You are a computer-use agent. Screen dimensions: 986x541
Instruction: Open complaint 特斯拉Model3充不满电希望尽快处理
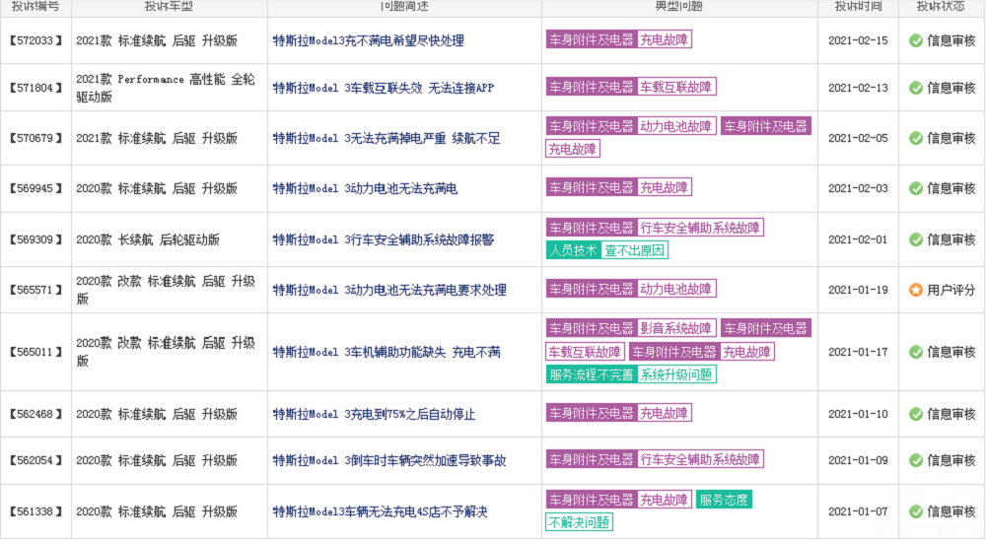(368, 41)
